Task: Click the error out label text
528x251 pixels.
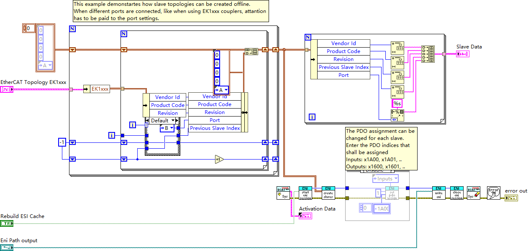Action: click(x=516, y=191)
